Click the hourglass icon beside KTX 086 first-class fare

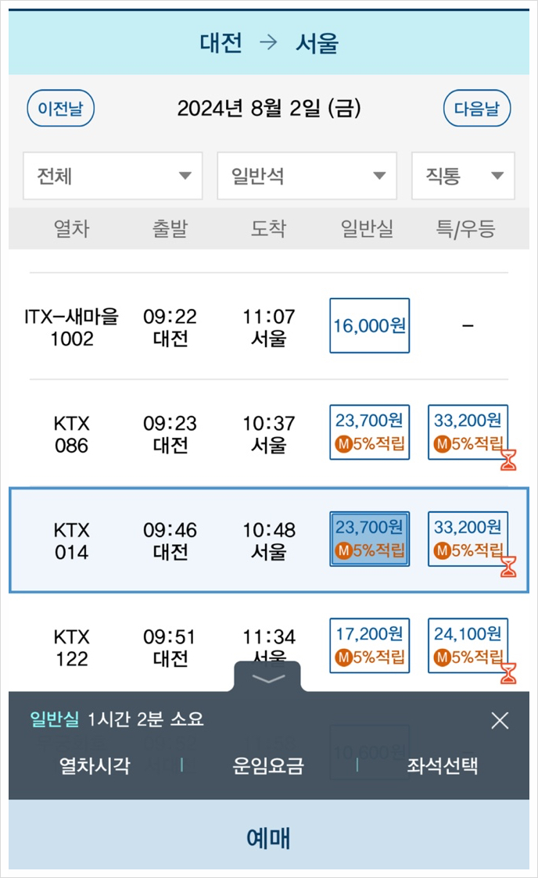[508, 461]
